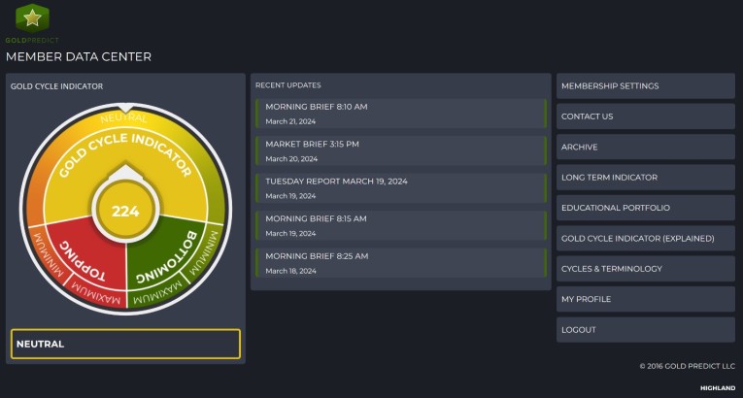
Task: Open Morning Brief 8:15 AM update
Action: 399,224
